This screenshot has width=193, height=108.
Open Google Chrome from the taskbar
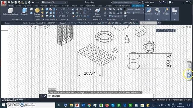click(89, 105)
